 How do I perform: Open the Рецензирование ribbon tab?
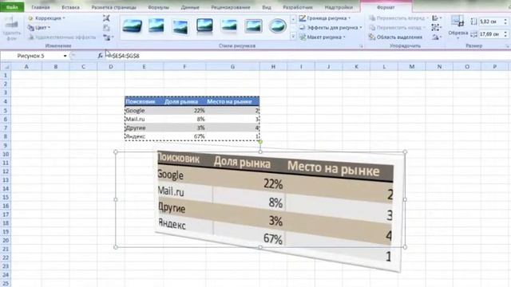(231, 7)
